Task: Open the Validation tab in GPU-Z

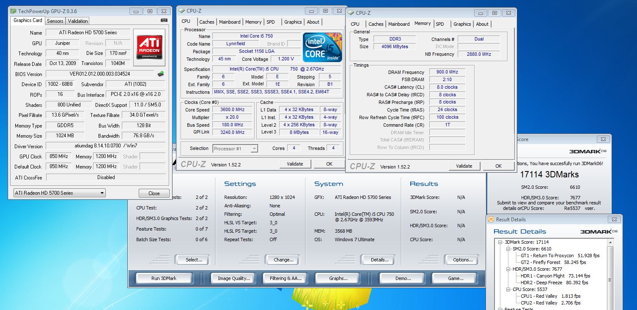Action: coord(78,21)
